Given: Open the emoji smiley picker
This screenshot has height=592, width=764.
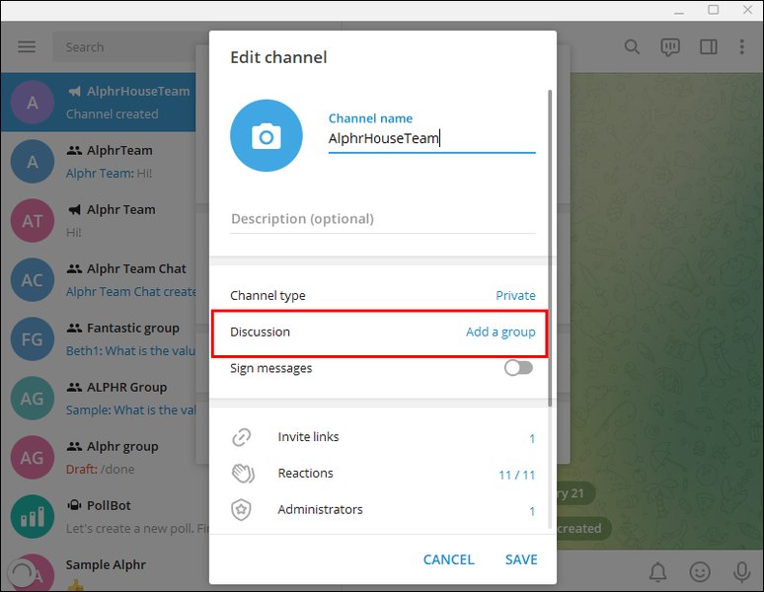Looking at the screenshot, I should tap(700, 571).
